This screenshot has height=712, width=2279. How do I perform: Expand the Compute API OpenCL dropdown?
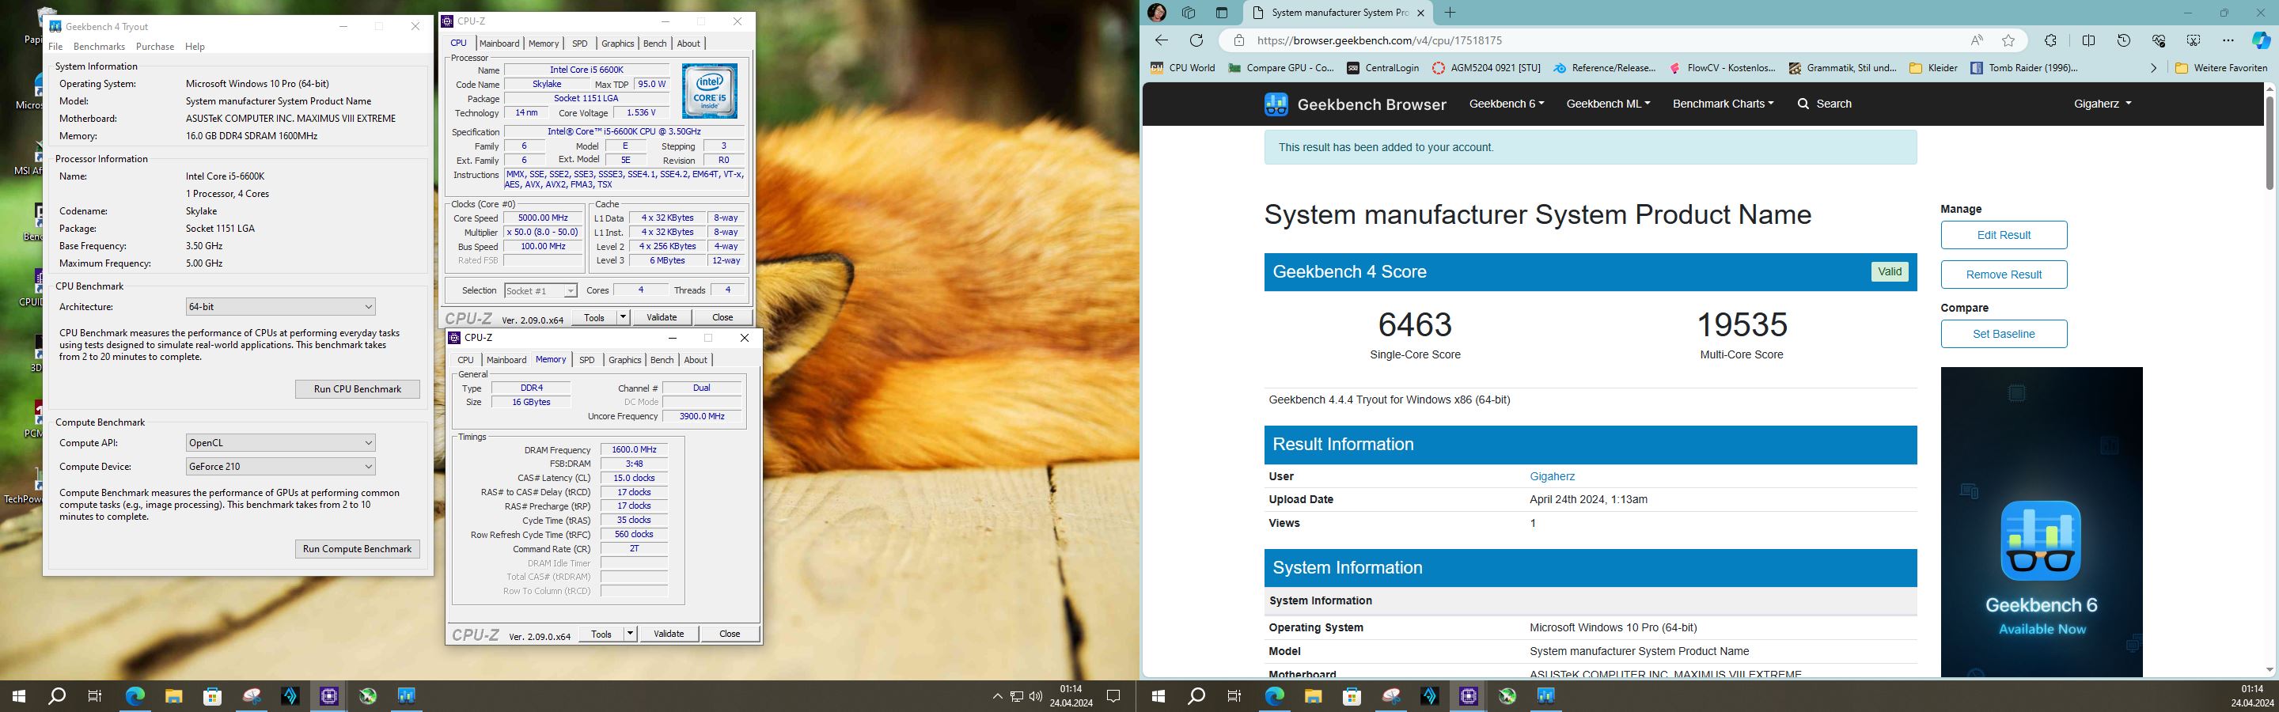tap(280, 442)
